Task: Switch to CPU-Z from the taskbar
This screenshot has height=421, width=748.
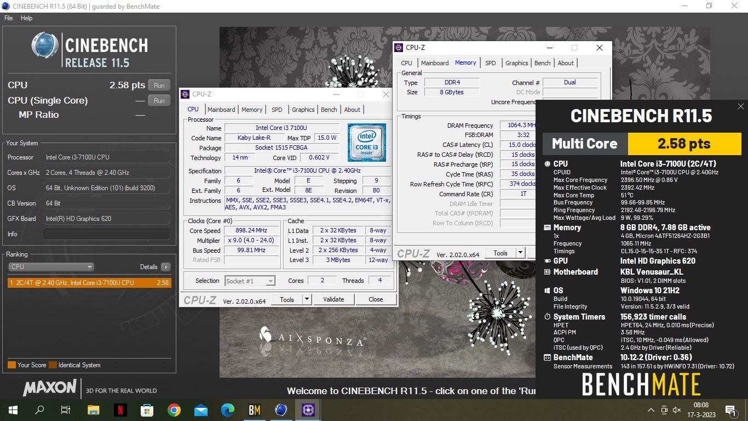Action: (x=308, y=409)
